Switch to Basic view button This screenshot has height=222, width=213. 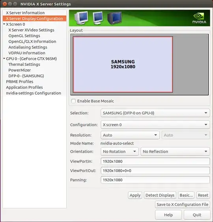(x=186, y=195)
